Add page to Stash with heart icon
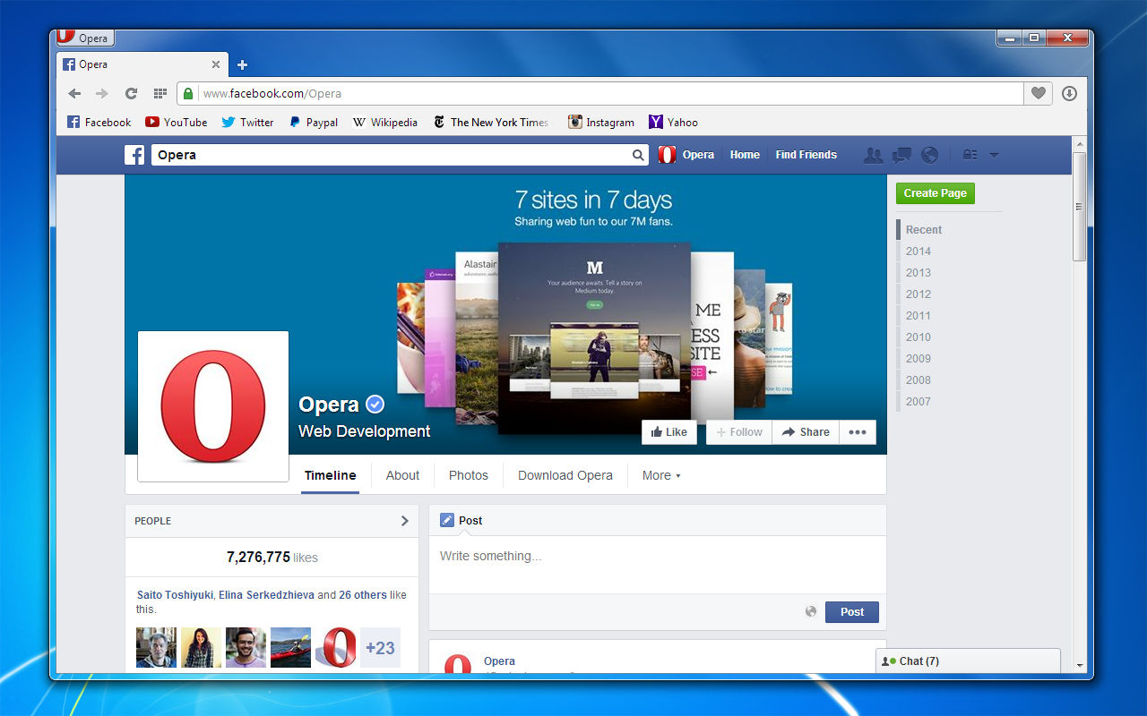Screen dimensions: 1147x716 tap(1038, 93)
